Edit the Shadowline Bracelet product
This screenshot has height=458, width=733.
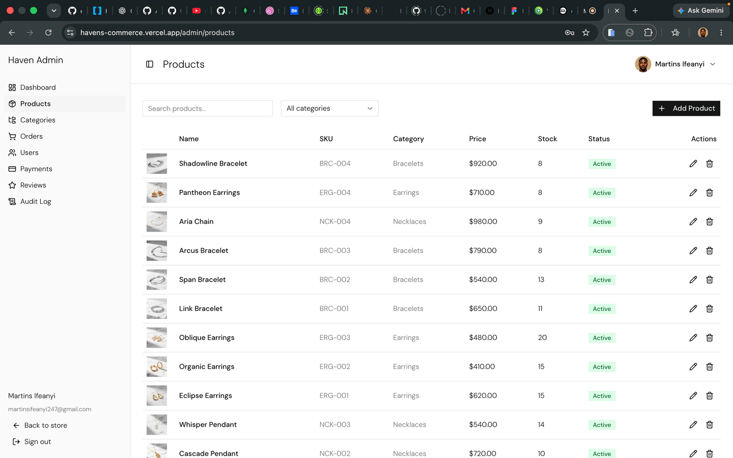click(x=693, y=164)
